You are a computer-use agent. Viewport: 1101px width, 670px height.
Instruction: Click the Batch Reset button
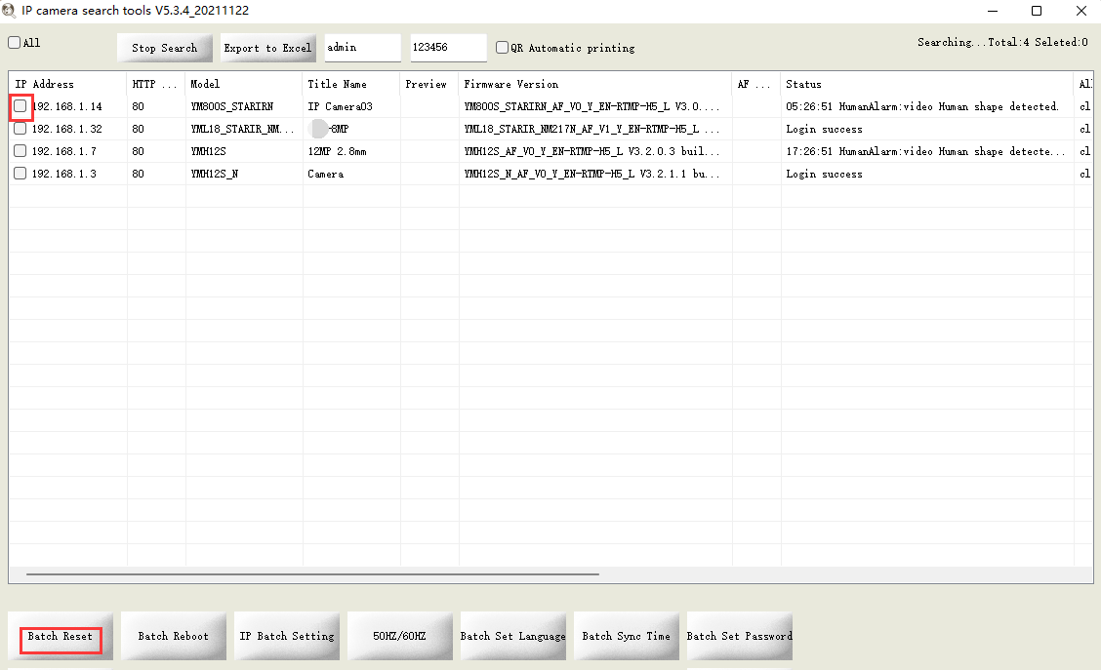pos(61,636)
